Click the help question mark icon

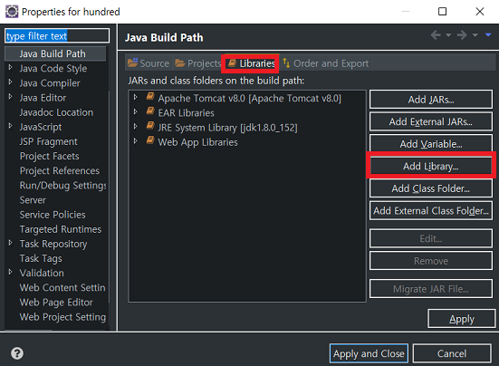pos(17,353)
